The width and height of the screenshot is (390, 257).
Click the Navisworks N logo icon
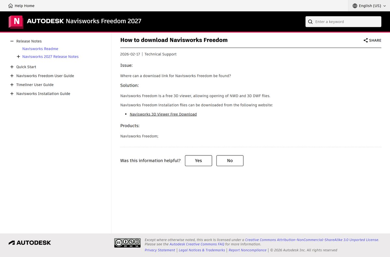16,22
